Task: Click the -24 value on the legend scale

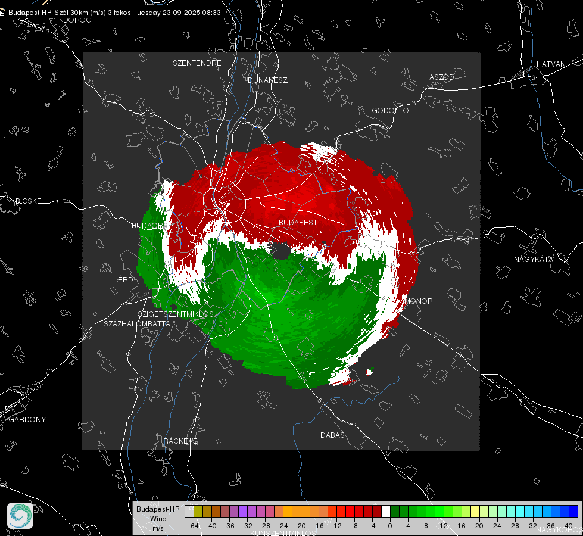Action: coord(283,526)
